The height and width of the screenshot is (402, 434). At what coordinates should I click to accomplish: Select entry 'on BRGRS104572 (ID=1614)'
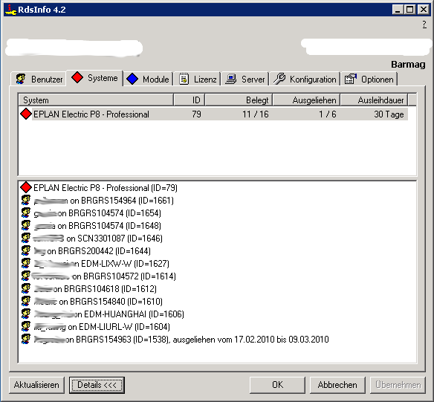pyautogui.click(x=124, y=276)
